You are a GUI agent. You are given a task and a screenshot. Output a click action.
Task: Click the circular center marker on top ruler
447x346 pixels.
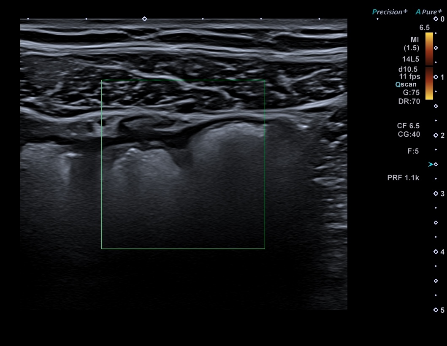[x=144, y=19]
